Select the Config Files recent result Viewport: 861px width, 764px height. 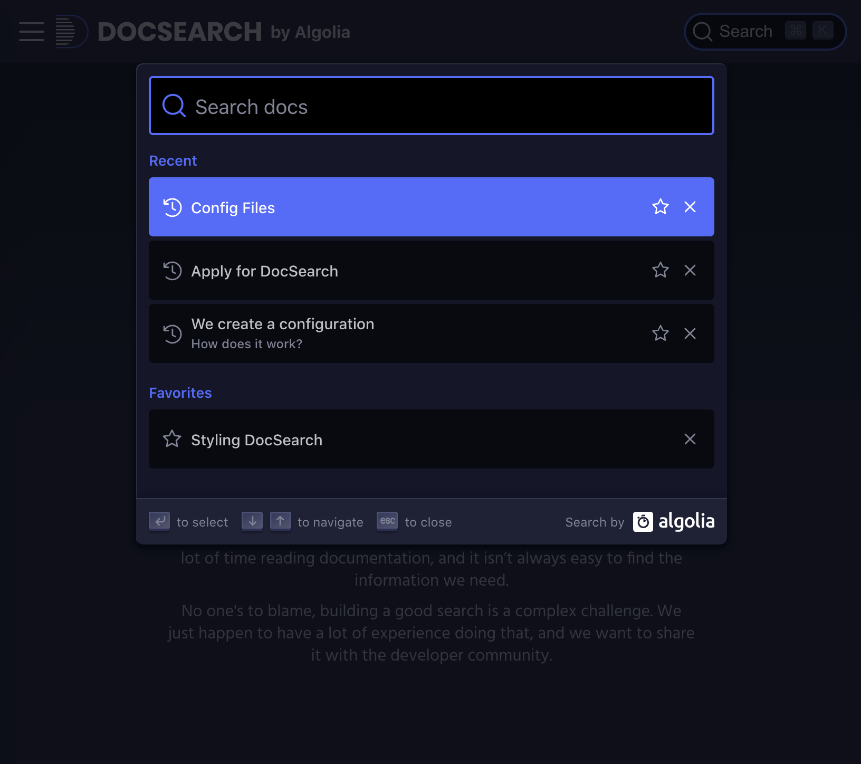click(x=432, y=207)
